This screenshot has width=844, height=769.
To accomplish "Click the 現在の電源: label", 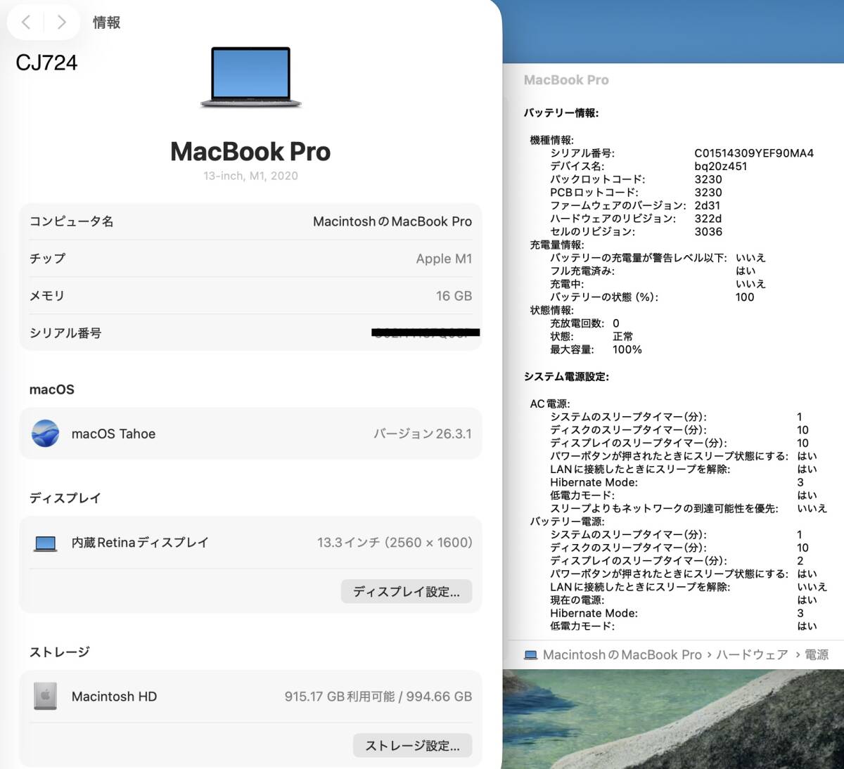I will (x=577, y=600).
